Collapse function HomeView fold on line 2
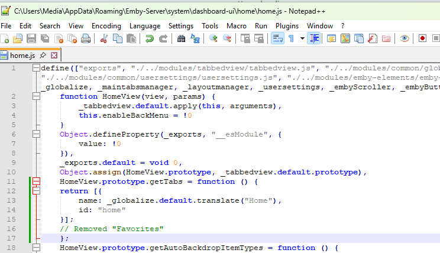The height and width of the screenshot is (253, 440). 36,96
